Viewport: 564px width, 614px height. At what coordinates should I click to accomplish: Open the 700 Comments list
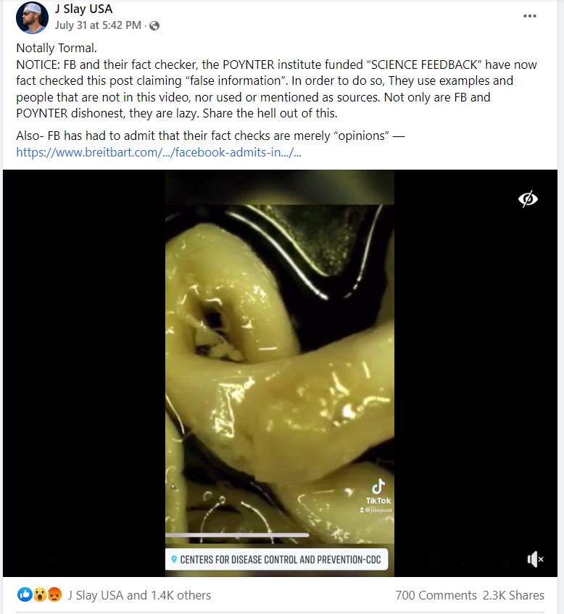pyautogui.click(x=436, y=595)
